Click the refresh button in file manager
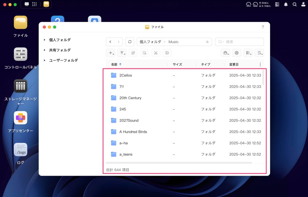The height and width of the screenshot is (197, 308). click(130, 42)
